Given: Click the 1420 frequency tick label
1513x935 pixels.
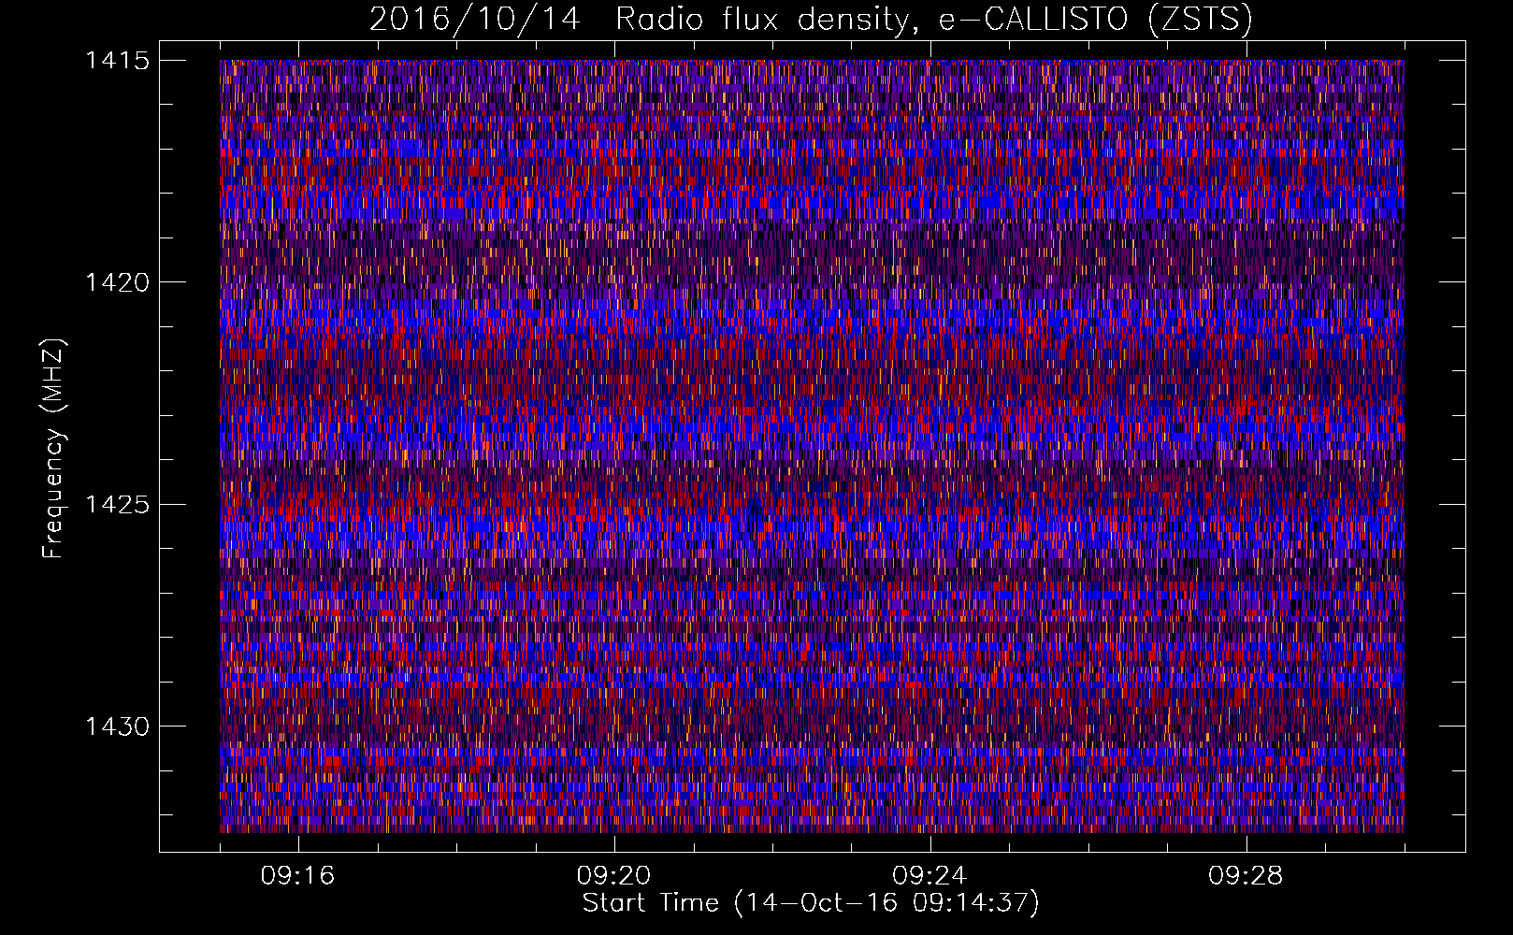Looking at the screenshot, I should 117,282.
